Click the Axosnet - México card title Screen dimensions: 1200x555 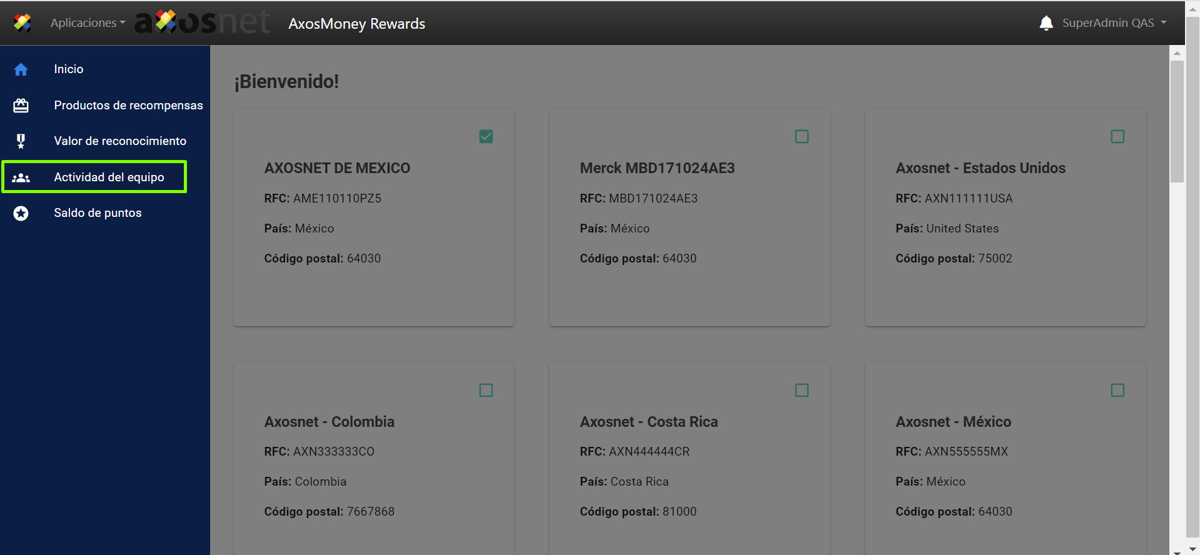pos(953,422)
